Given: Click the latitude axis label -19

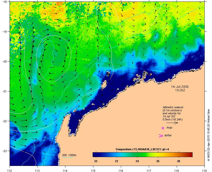Looking at the screenshot, I should (5, 32).
